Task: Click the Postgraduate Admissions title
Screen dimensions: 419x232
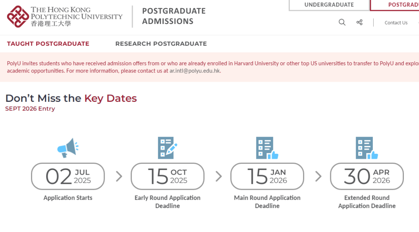Action: [x=174, y=16]
